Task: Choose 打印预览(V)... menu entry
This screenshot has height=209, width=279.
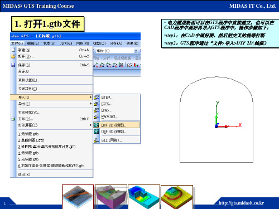Action: coord(51,113)
